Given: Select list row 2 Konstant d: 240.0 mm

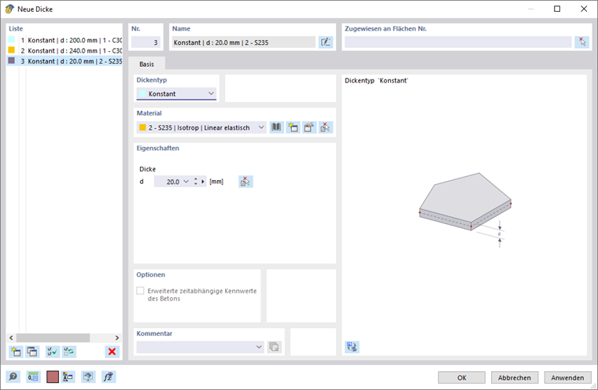Looking at the screenshot, I should 65,50.
